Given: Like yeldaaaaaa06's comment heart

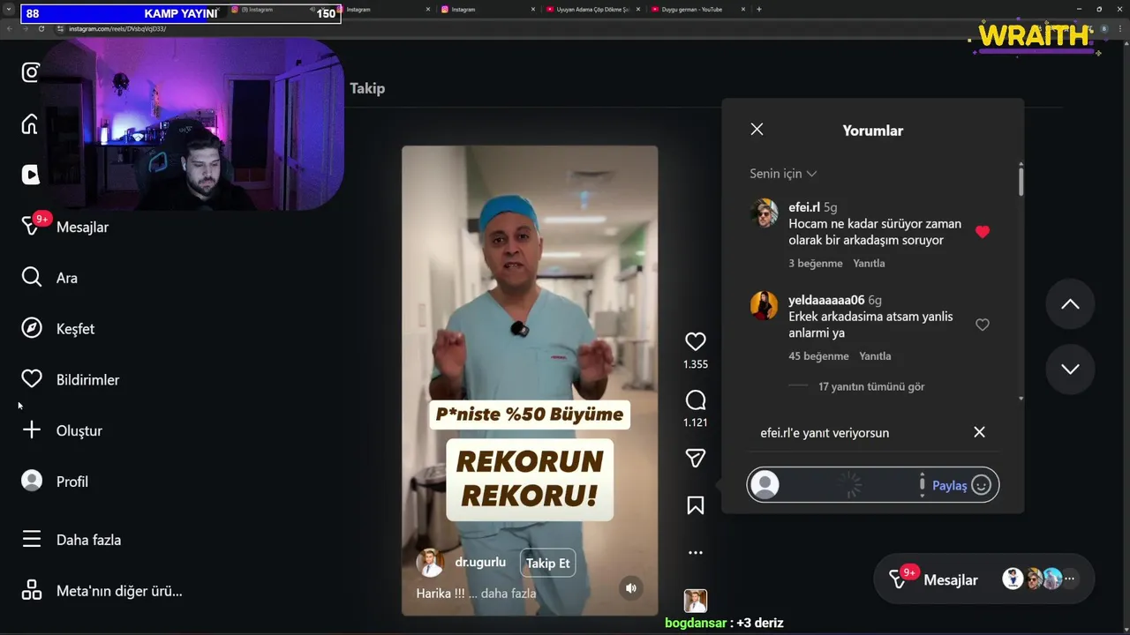Looking at the screenshot, I should tap(983, 325).
